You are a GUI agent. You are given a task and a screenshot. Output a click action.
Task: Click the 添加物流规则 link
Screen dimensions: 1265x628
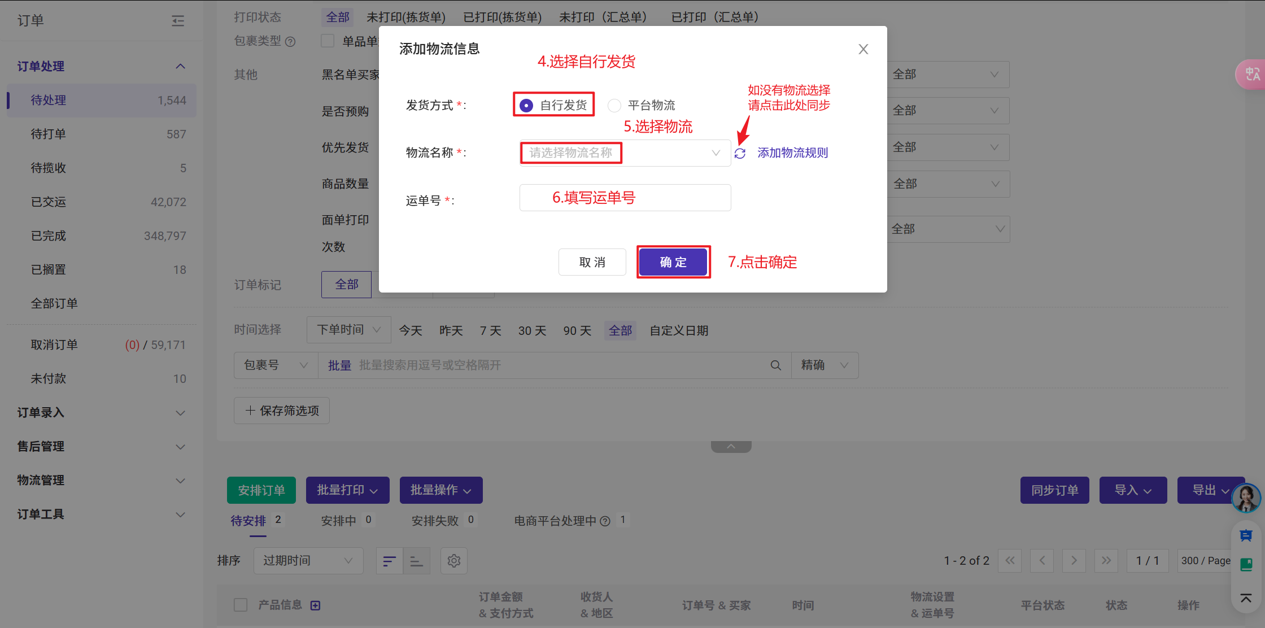pyautogui.click(x=792, y=153)
